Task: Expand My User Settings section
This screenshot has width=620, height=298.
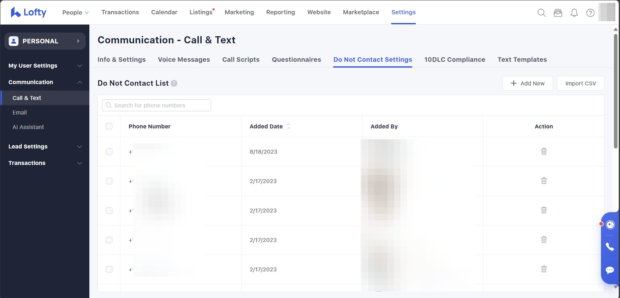Action: click(x=45, y=66)
